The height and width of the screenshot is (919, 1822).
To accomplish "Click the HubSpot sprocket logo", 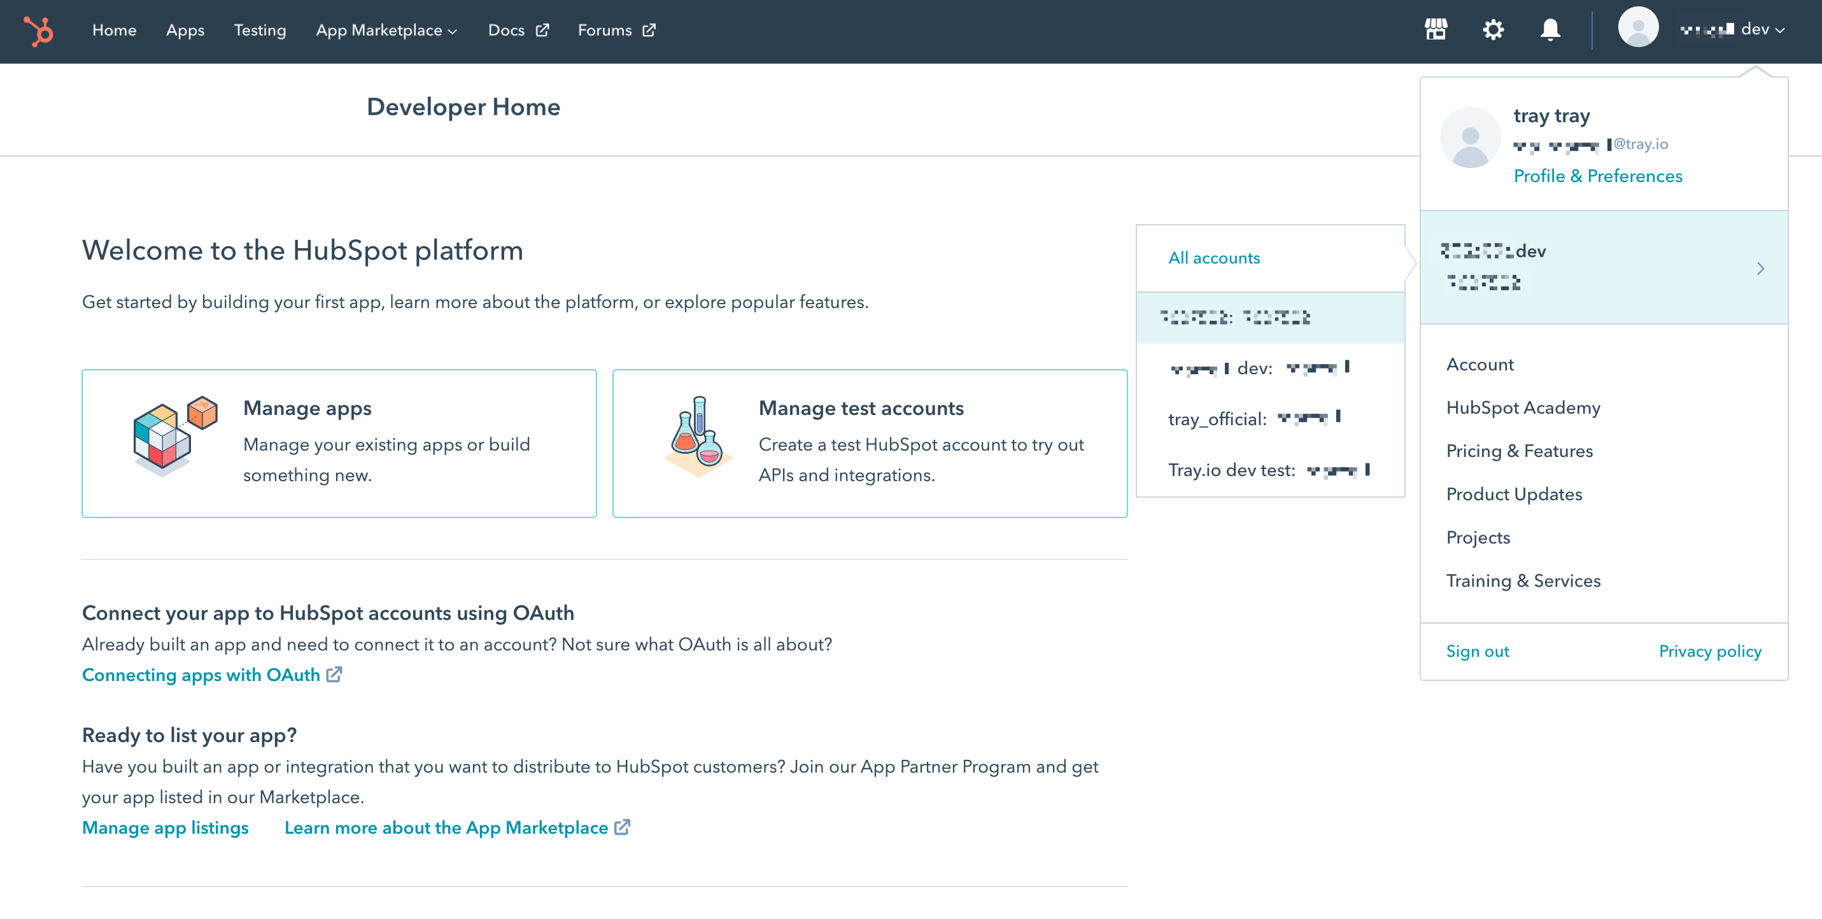I will pyautogui.click(x=39, y=32).
